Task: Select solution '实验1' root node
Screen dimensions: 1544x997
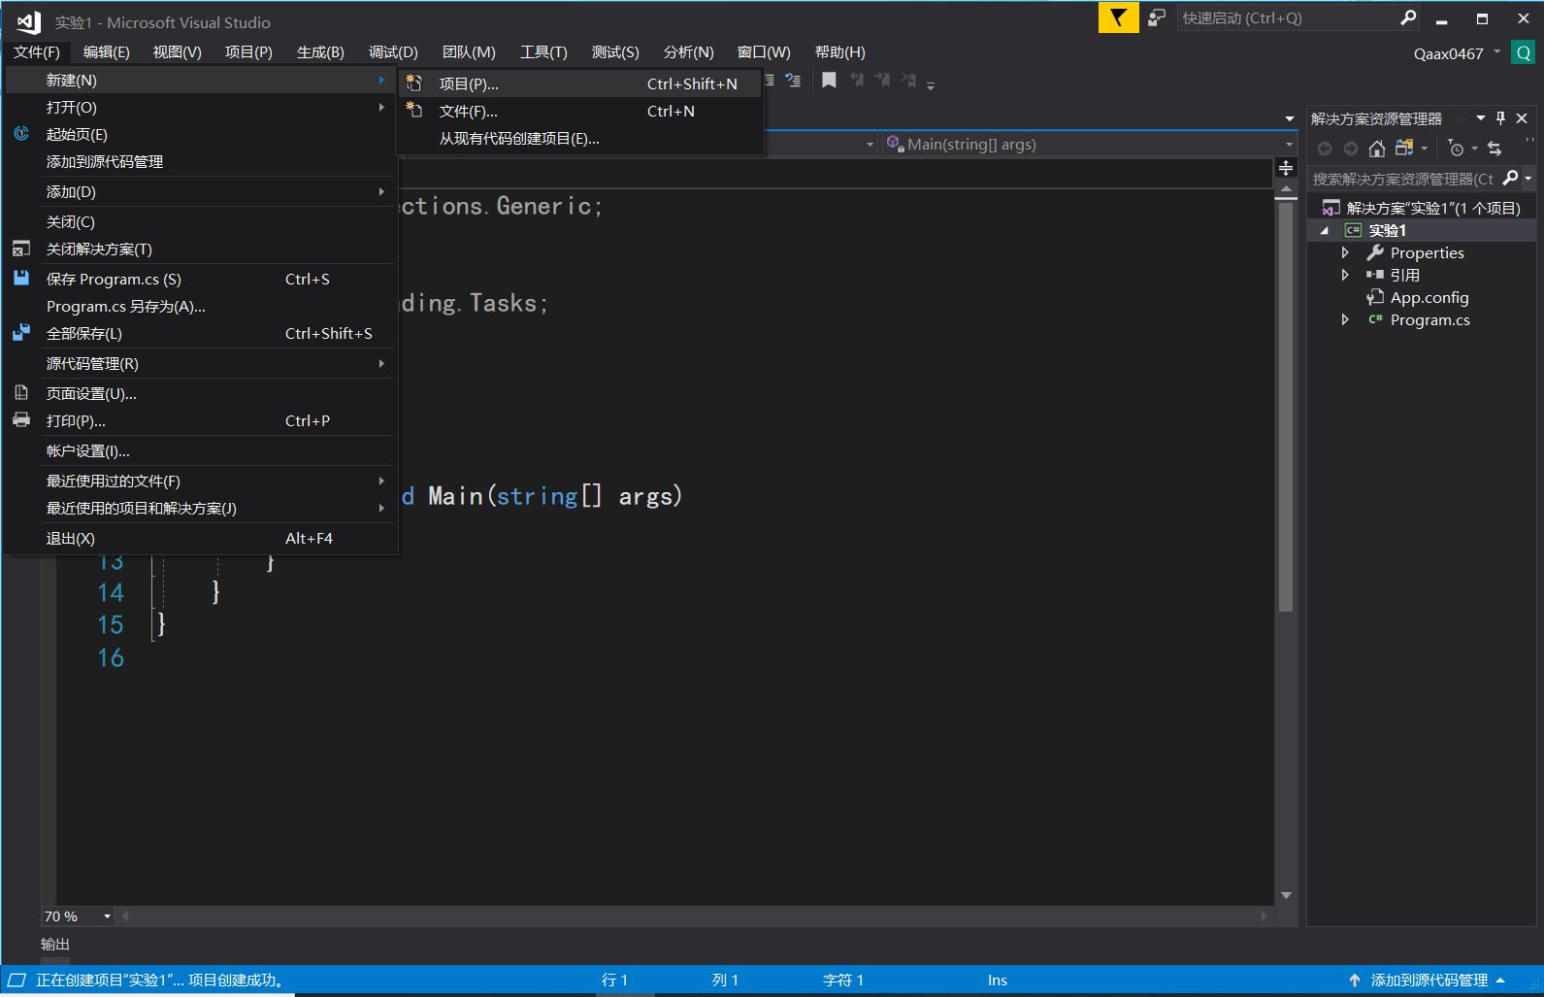Action: 1423,208
